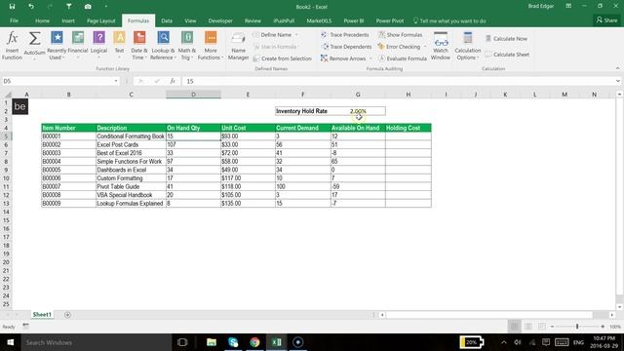Adjust the zoom slider
This screenshot has height=351, width=624.
point(577,327)
